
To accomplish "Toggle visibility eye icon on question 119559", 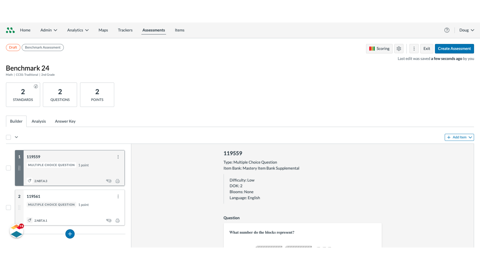I will tap(108, 181).
